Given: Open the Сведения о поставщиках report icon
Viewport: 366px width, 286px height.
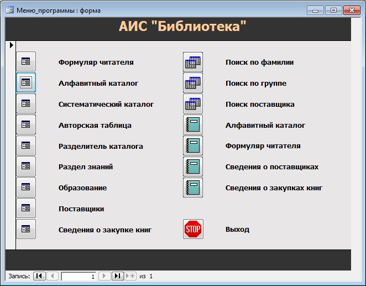Looking at the screenshot, I should click(193, 166).
